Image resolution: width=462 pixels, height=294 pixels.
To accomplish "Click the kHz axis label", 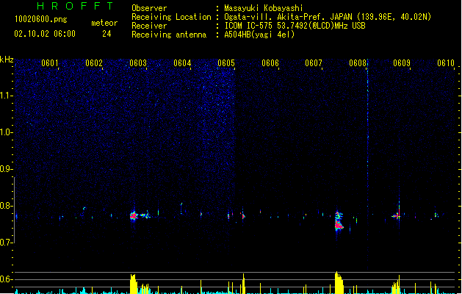I will pyautogui.click(x=7, y=60).
